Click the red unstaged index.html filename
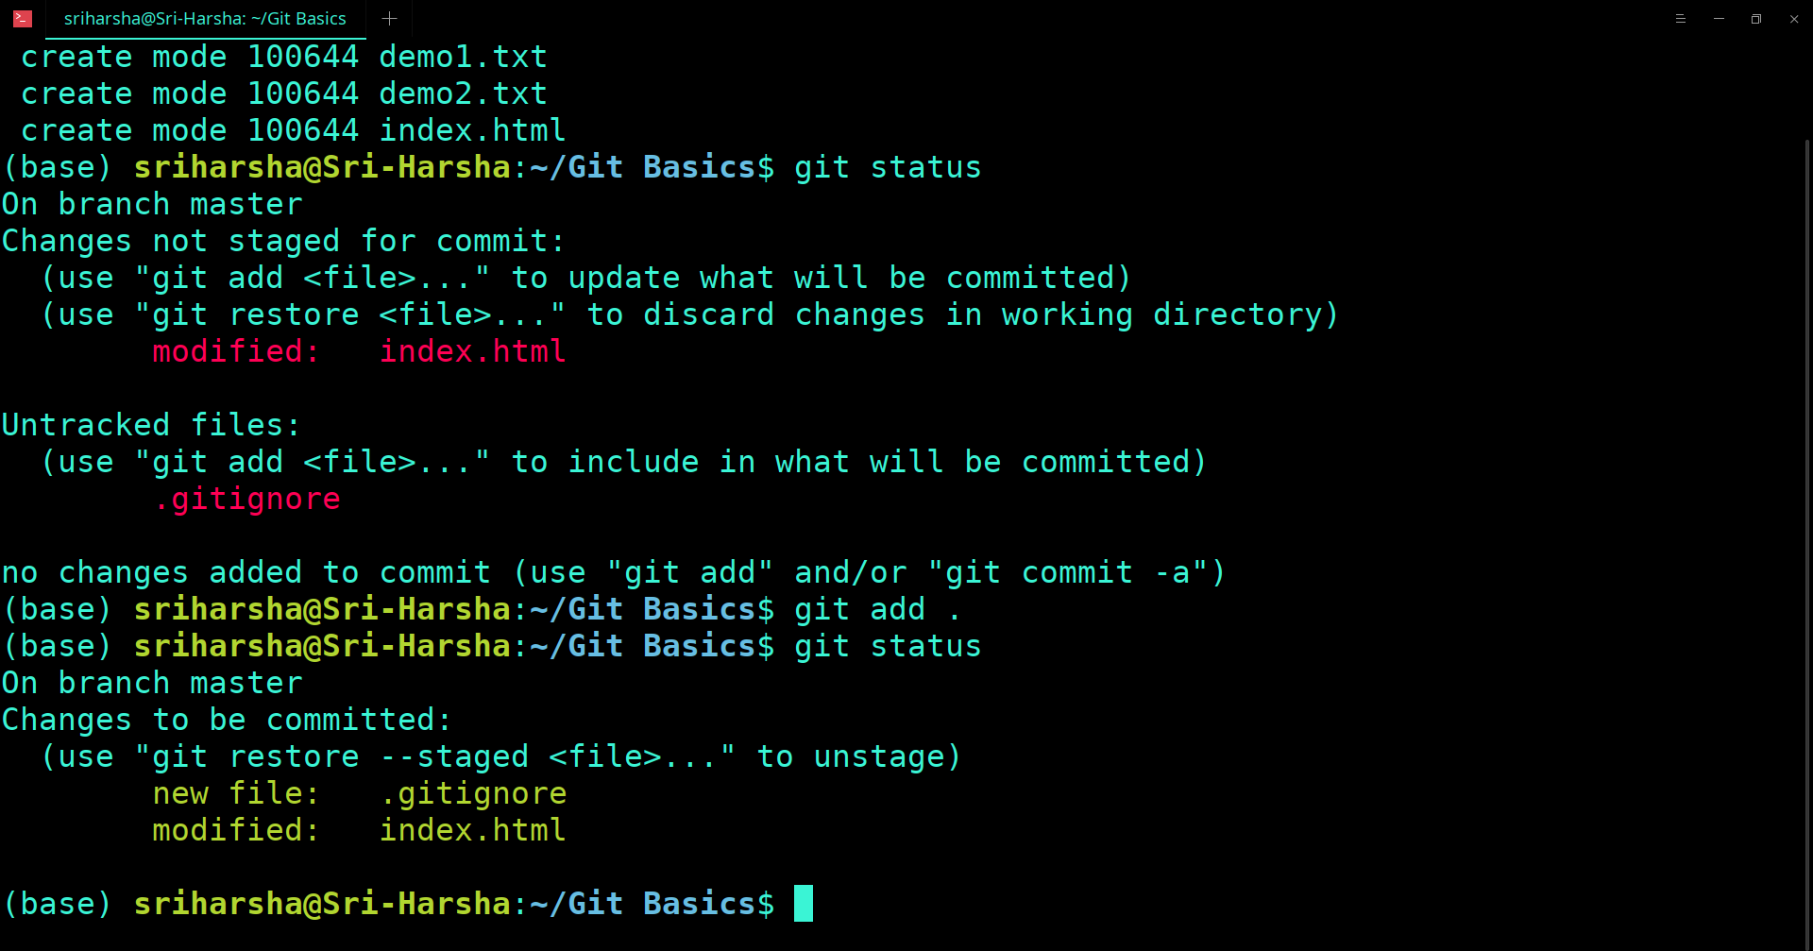Viewport: 1813px width, 951px height. click(x=472, y=351)
